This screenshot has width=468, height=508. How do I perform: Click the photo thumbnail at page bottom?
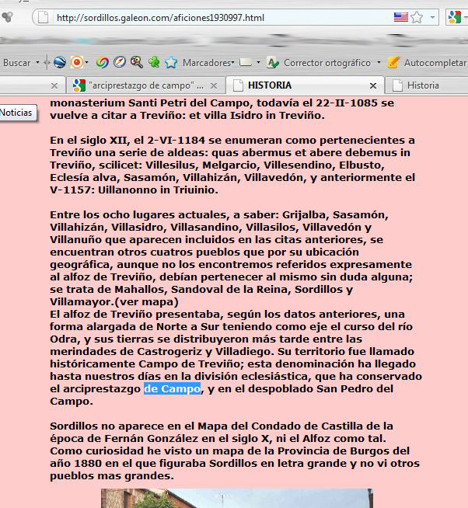tap(237, 498)
